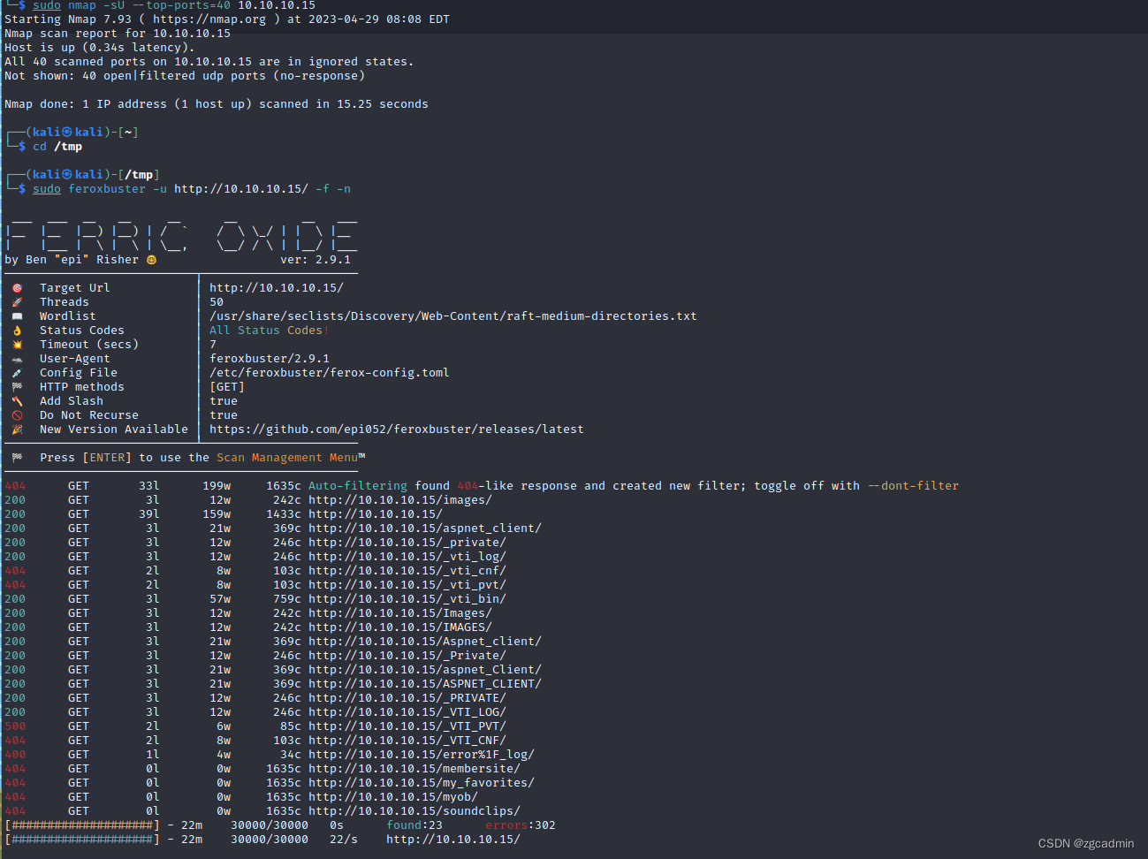Click the 'ver: 2.9.1' version text
The width and height of the screenshot is (1148, 859).
point(316,260)
